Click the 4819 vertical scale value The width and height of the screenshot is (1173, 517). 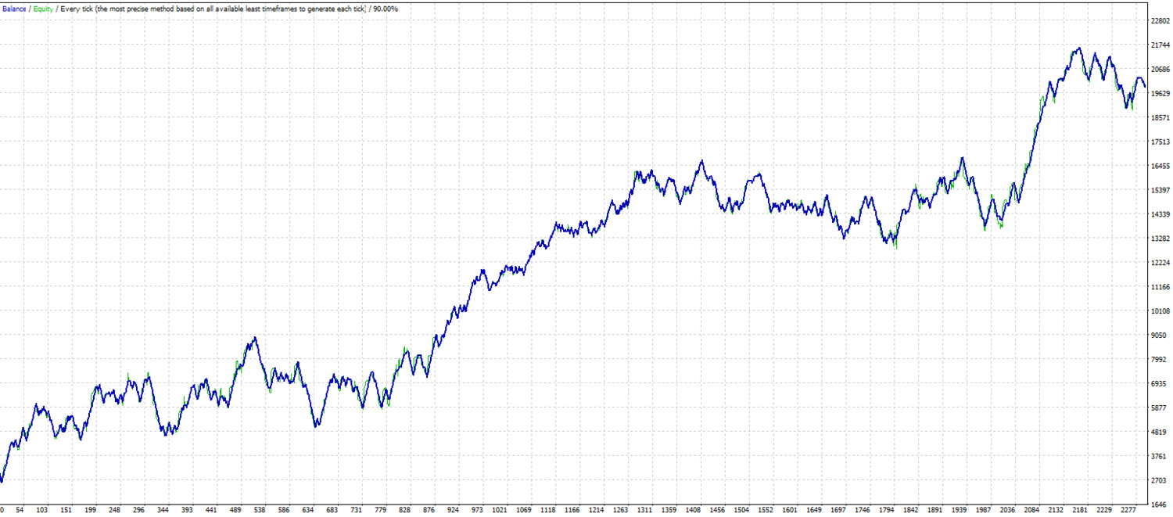pyautogui.click(x=1158, y=433)
